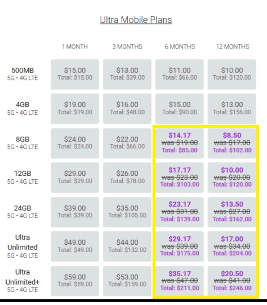The width and height of the screenshot is (267, 305).
Task: Pick the 12GB 3 months $26.00 plan
Action: (127, 177)
